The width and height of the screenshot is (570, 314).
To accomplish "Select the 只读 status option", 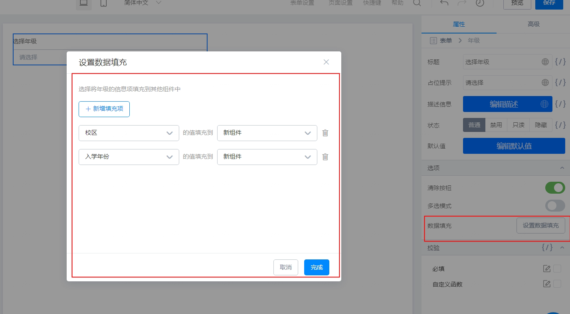I will coord(519,125).
